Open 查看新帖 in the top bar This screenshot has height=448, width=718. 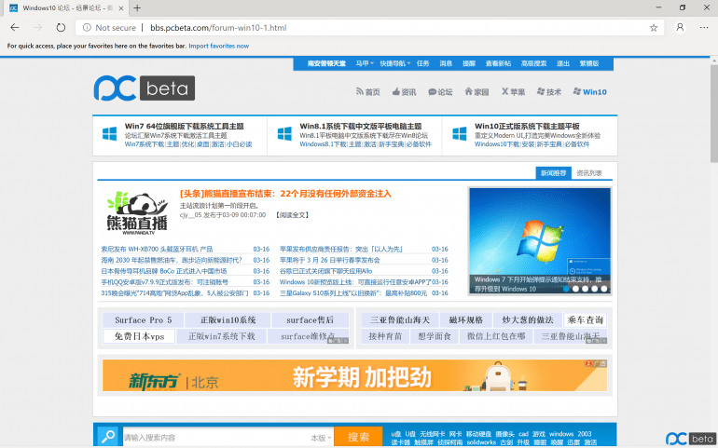click(498, 63)
